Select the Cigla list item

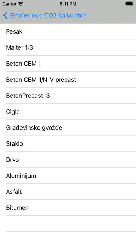68,112
